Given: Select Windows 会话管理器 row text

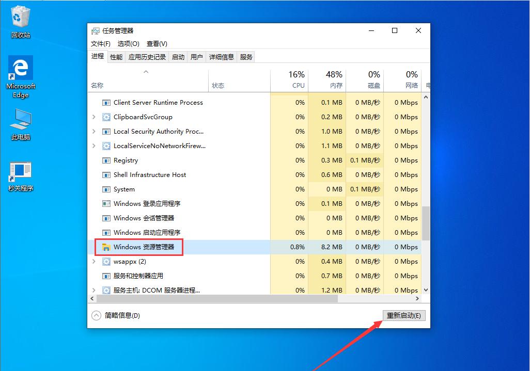Looking at the screenshot, I should click(144, 218).
